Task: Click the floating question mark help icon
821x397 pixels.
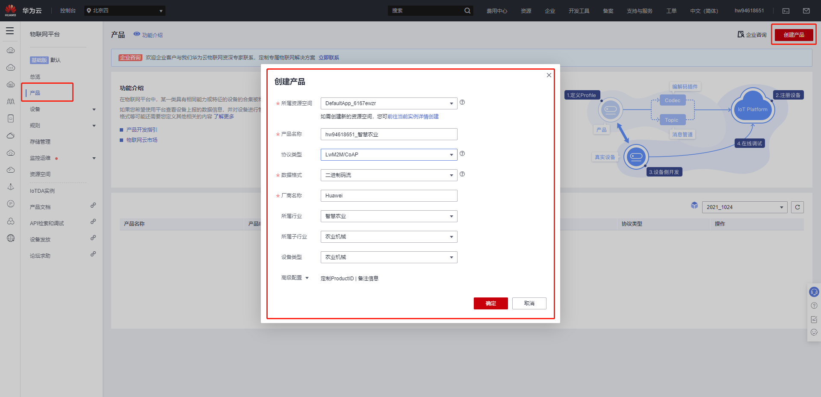Action: (814, 306)
